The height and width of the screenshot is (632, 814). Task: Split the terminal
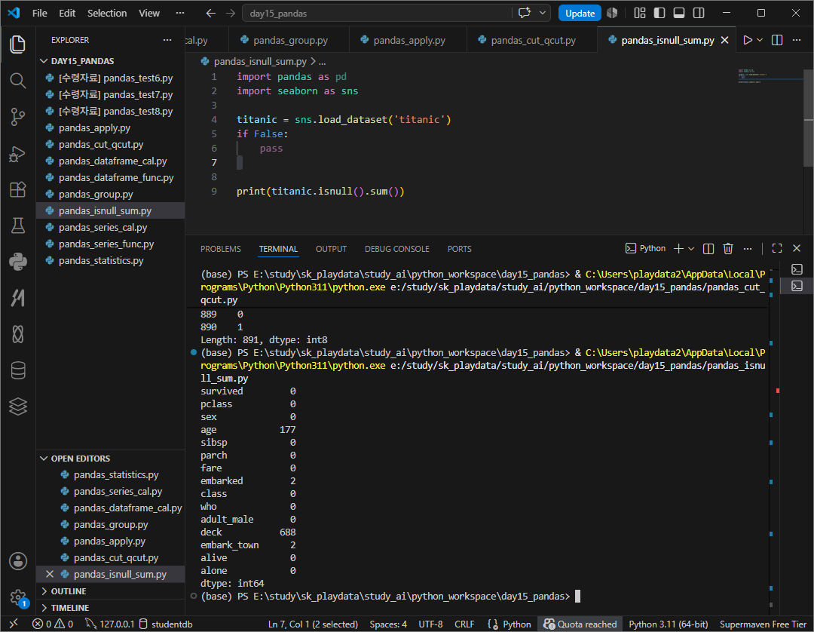tap(708, 249)
